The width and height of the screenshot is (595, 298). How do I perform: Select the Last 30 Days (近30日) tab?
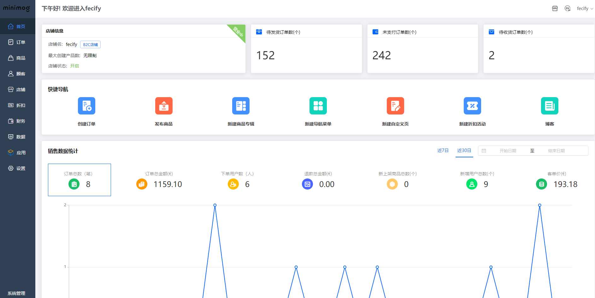click(x=464, y=151)
